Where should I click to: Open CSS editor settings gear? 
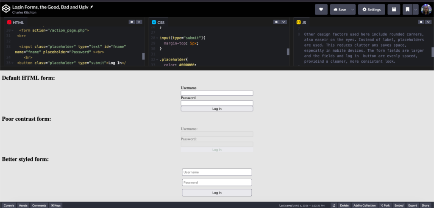point(276,22)
